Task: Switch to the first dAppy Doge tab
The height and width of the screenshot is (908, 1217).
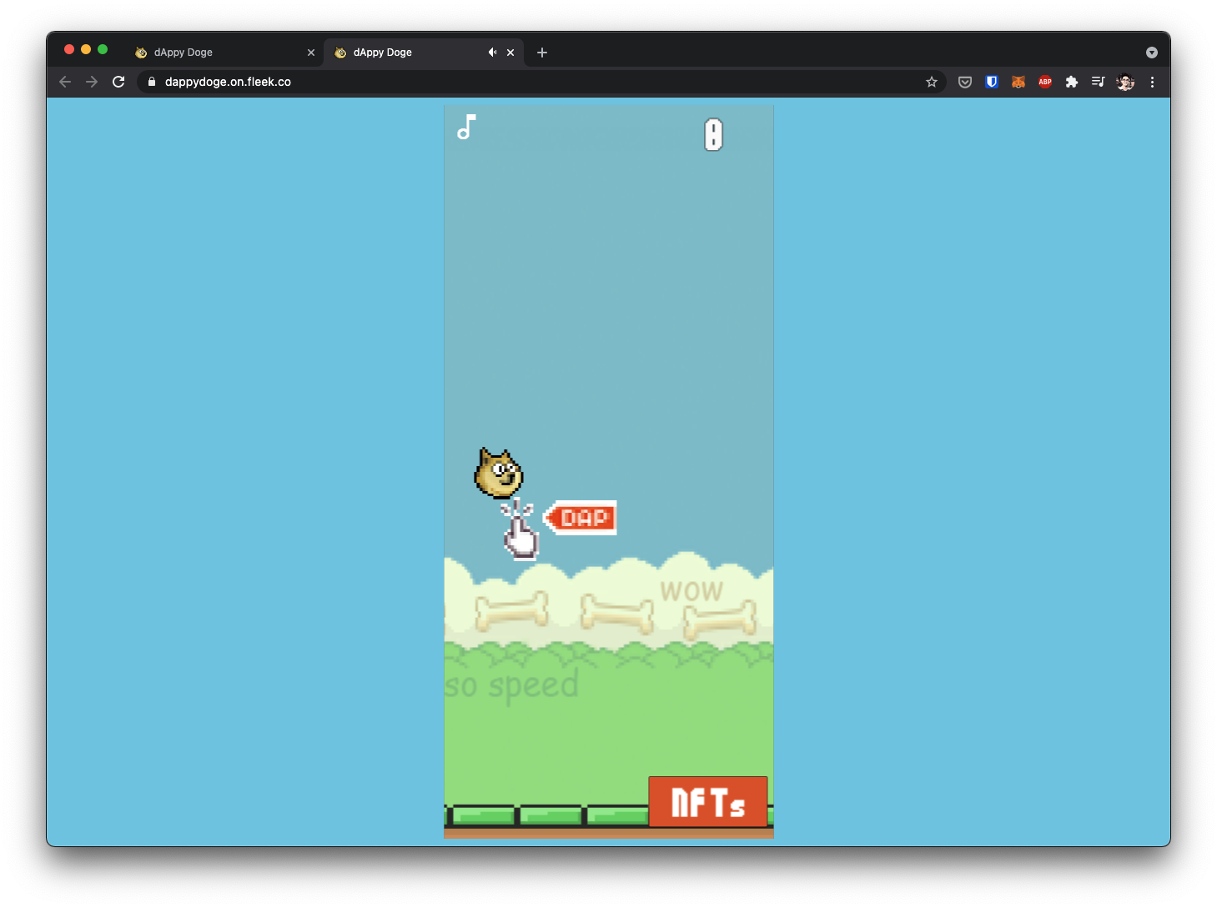Action: click(x=224, y=53)
